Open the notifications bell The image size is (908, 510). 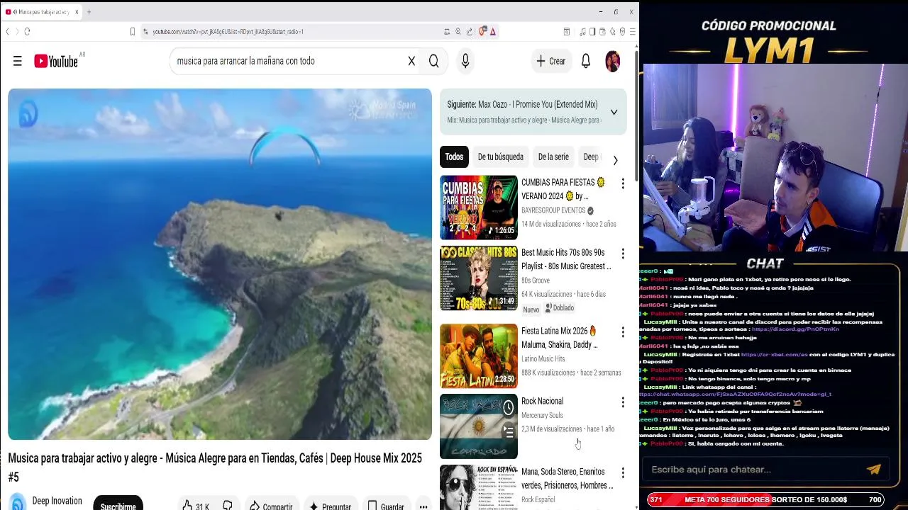[x=586, y=62]
